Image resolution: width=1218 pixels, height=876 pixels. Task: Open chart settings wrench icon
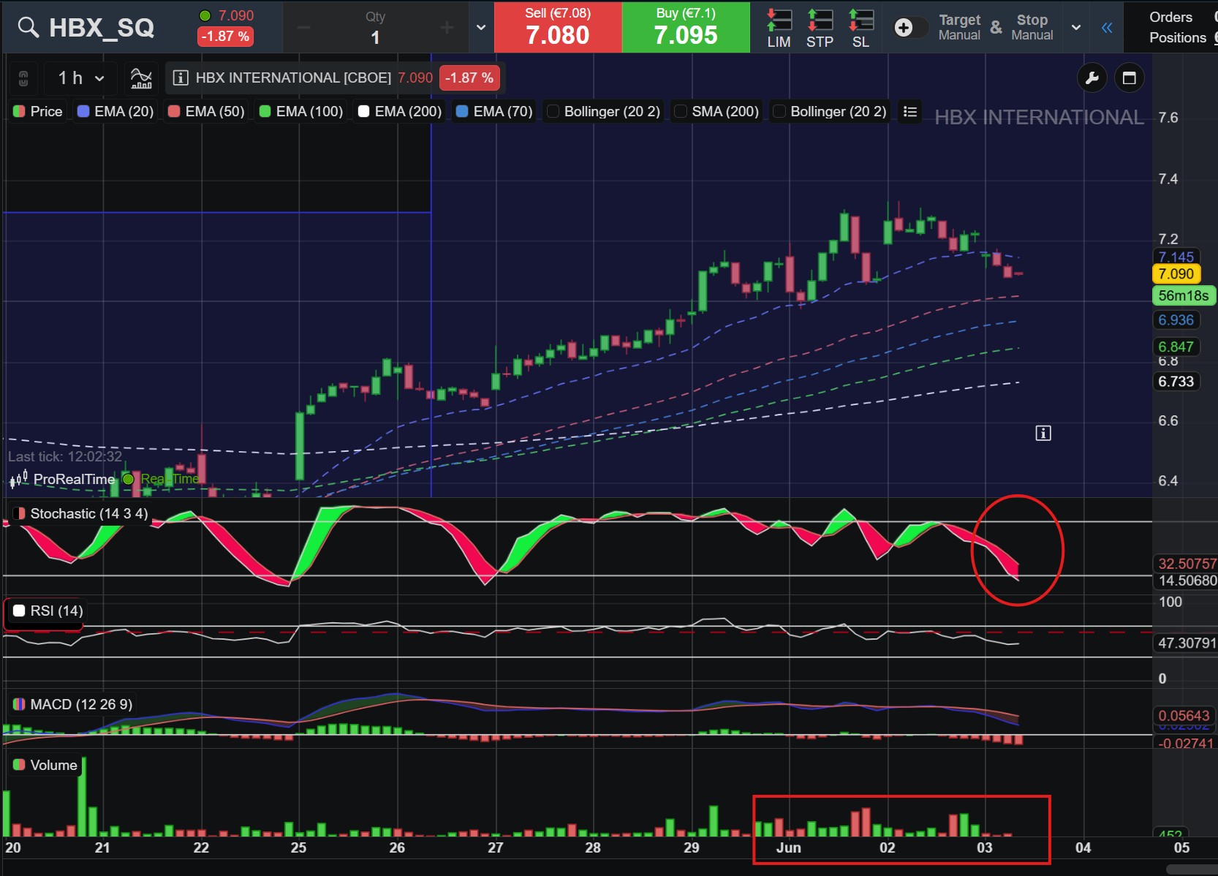[1092, 78]
